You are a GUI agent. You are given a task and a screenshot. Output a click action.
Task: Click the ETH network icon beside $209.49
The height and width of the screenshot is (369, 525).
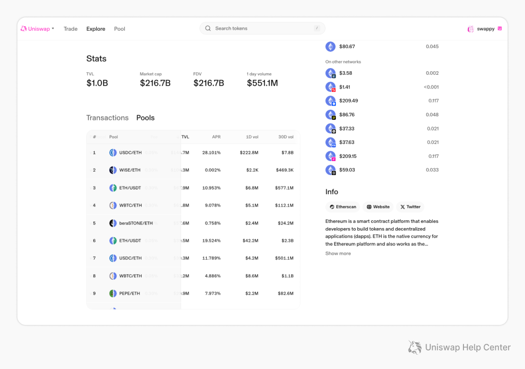(331, 101)
